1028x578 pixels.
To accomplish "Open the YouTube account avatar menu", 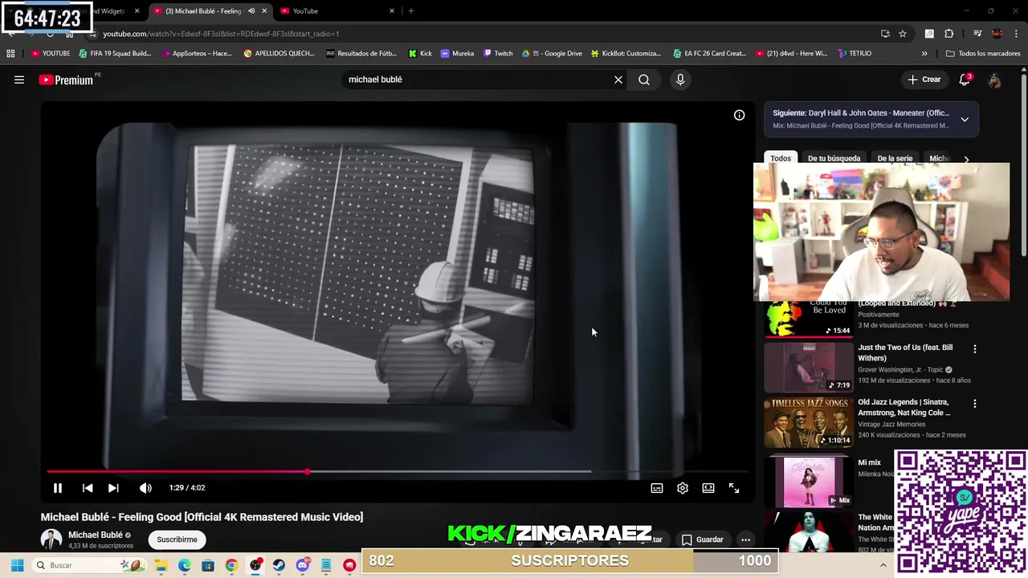I will (x=994, y=79).
